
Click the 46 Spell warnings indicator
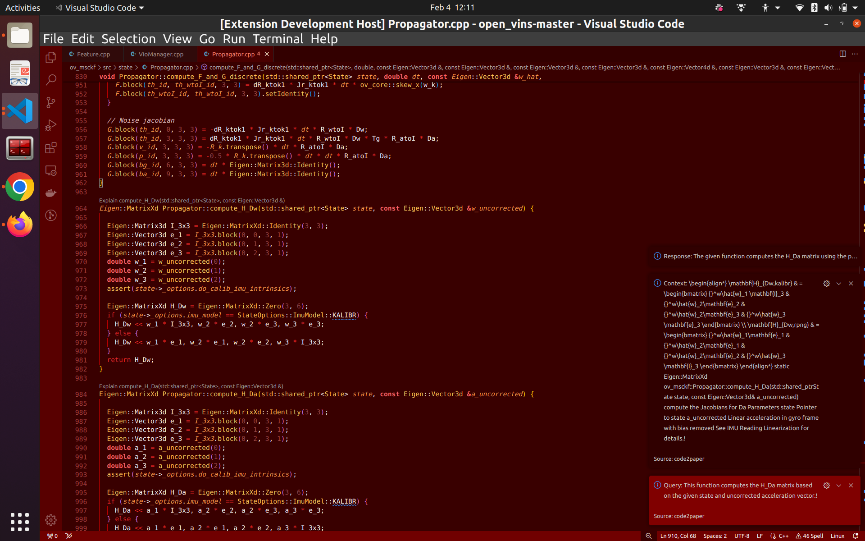(809, 536)
